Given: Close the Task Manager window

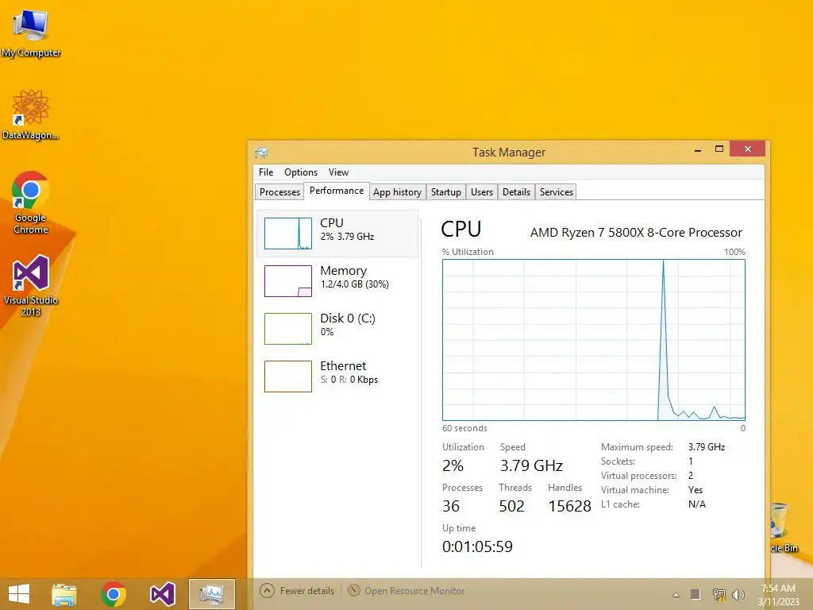Looking at the screenshot, I should pyautogui.click(x=748, y=149).
